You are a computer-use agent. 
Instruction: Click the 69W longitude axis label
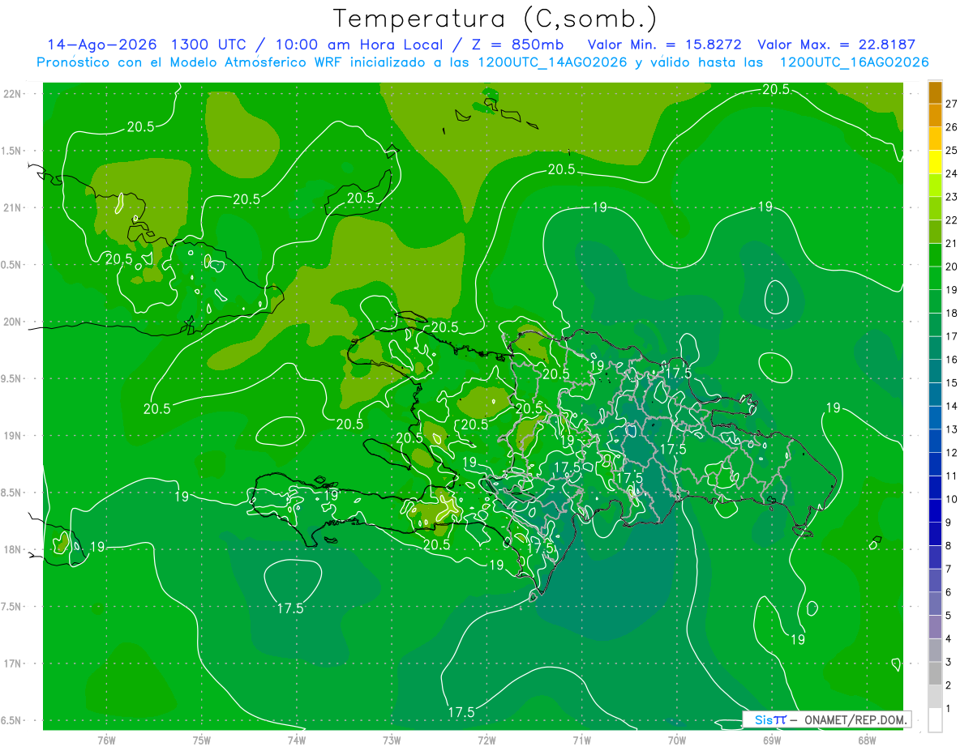(772, 740)
